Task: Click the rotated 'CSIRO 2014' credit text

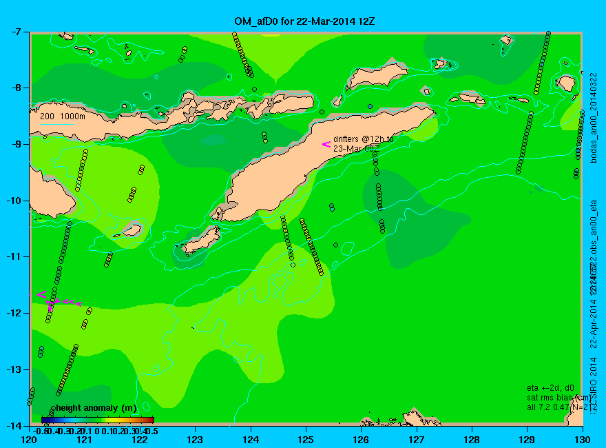Action: [x=594, y=383]
